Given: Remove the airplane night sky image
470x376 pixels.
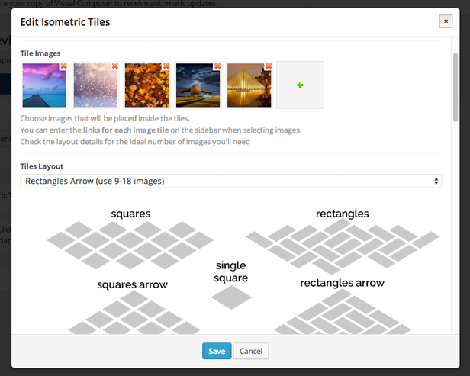Looking at the screenshot, I should click(x=217, y=66).
